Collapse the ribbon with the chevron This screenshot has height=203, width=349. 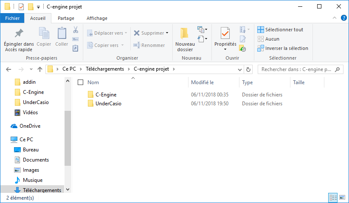click(335, 18)
